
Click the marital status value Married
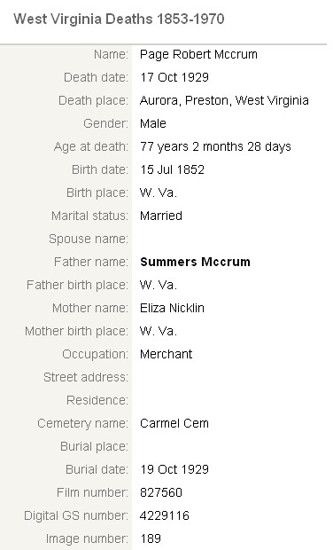160,216
